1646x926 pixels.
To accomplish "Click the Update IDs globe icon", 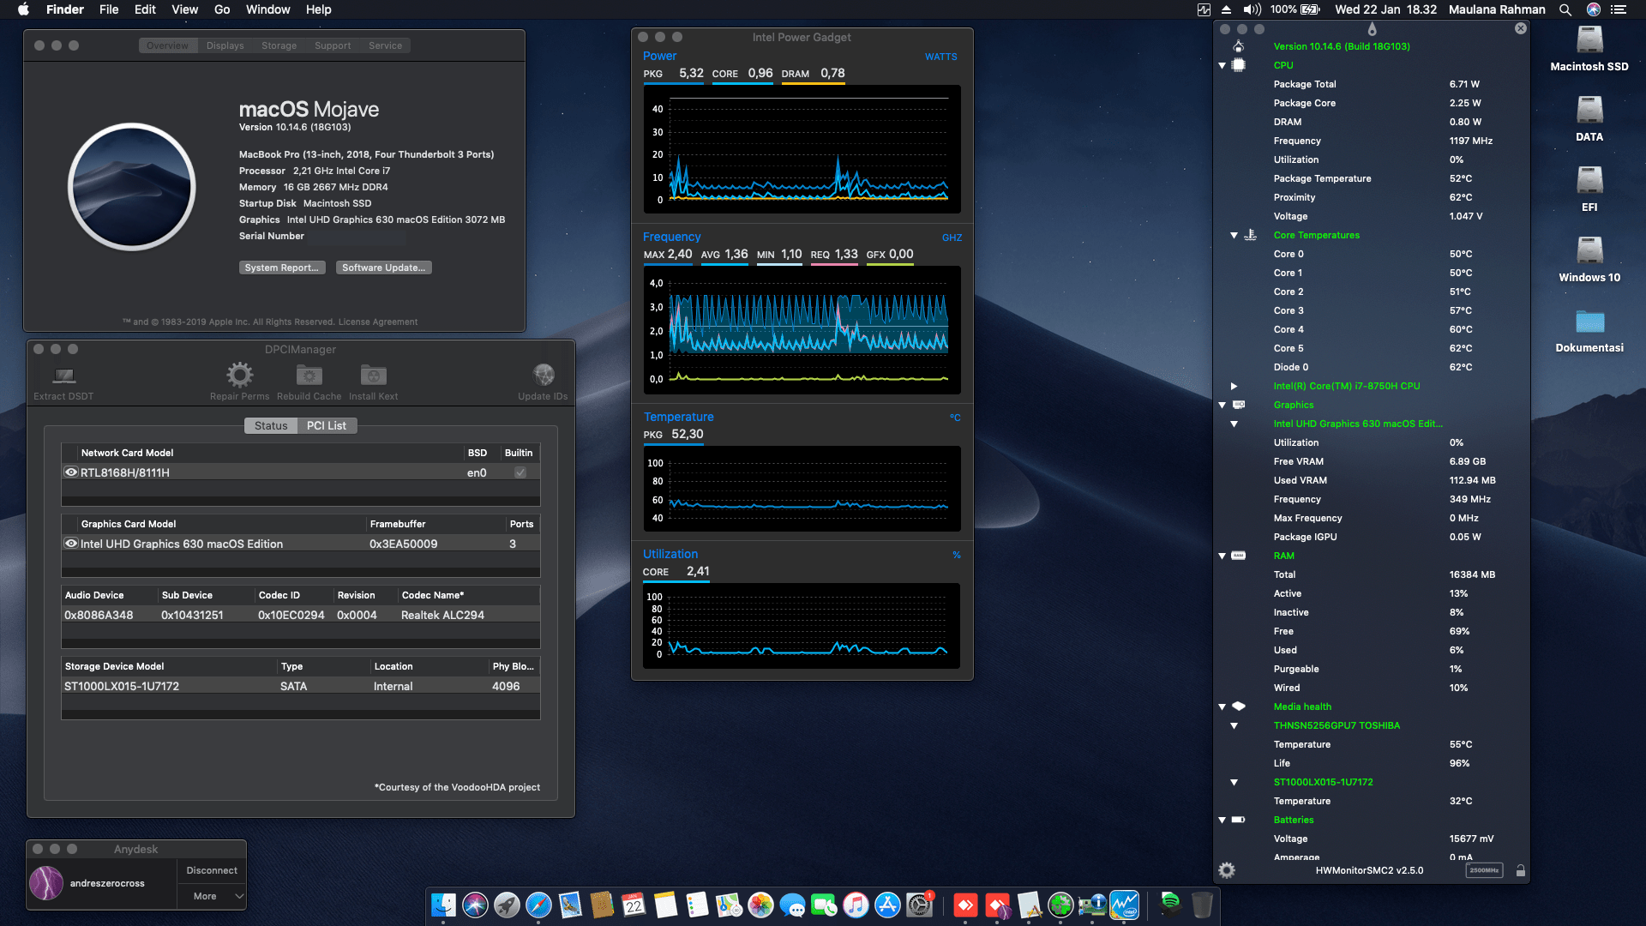I will point(543,376).
